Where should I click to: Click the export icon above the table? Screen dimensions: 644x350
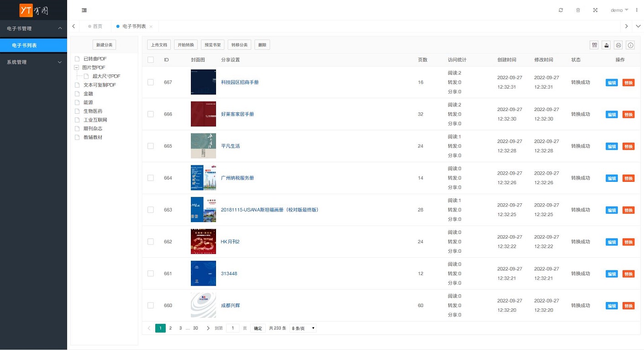click(x=606, y=45)
